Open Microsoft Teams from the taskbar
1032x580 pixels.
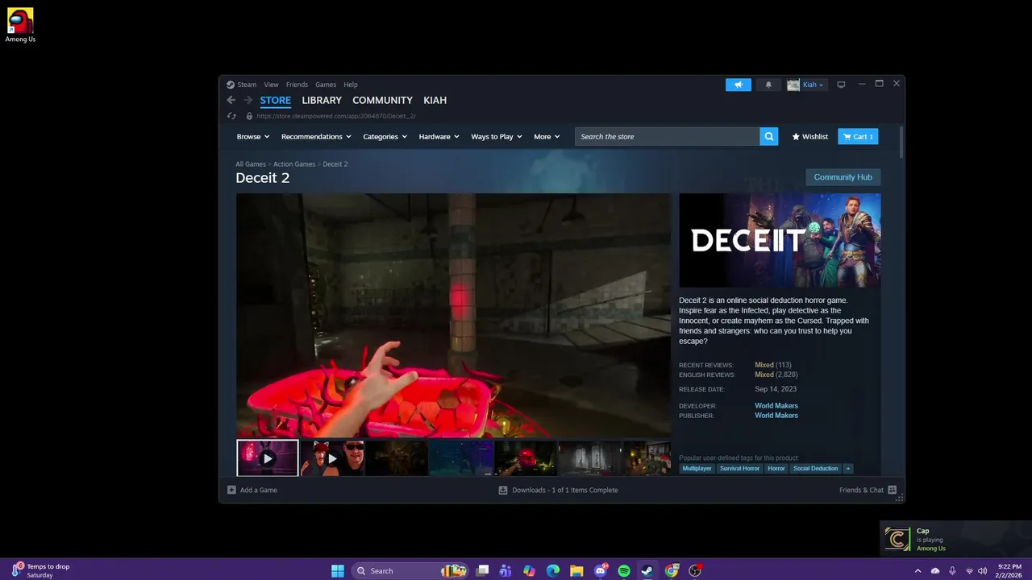(x=506, y=570)
